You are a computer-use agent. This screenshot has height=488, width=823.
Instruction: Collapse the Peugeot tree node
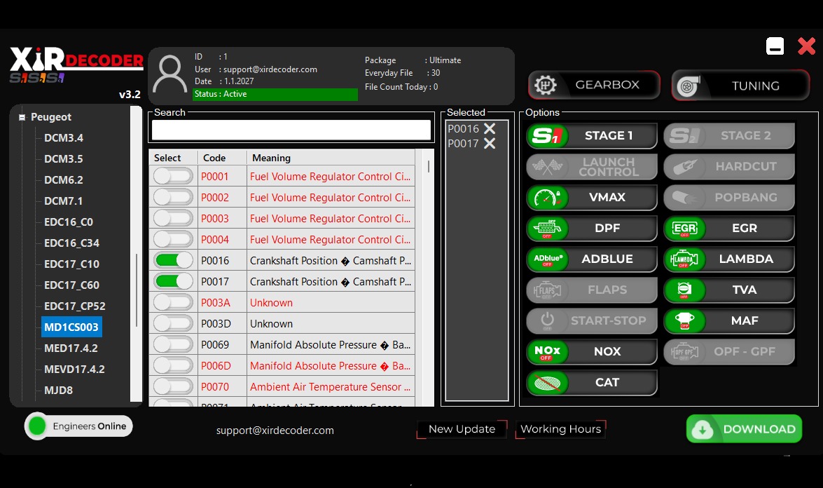tap(22, 117)
